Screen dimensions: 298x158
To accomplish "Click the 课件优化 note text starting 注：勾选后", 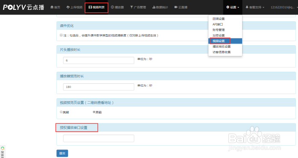I will pyautogui.click(x=111, y=35).
